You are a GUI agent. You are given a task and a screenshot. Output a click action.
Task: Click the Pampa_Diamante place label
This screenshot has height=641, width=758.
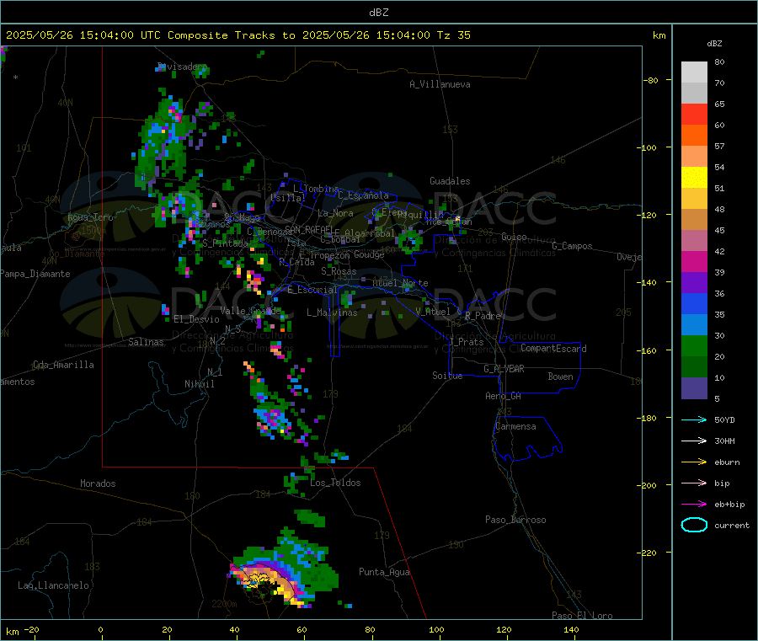click(35, 274)
